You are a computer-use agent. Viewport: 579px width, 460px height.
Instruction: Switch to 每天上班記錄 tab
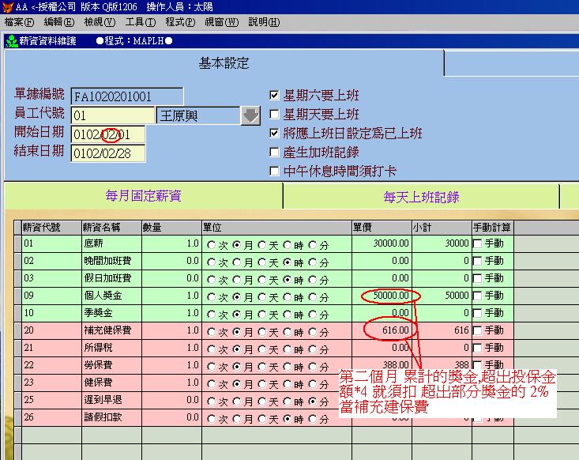click(x=421, y=197)
